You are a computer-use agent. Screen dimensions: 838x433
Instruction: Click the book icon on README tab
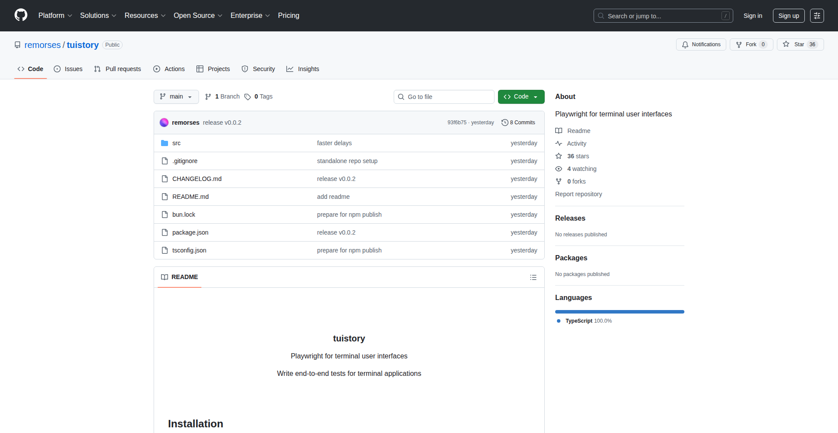165,277
